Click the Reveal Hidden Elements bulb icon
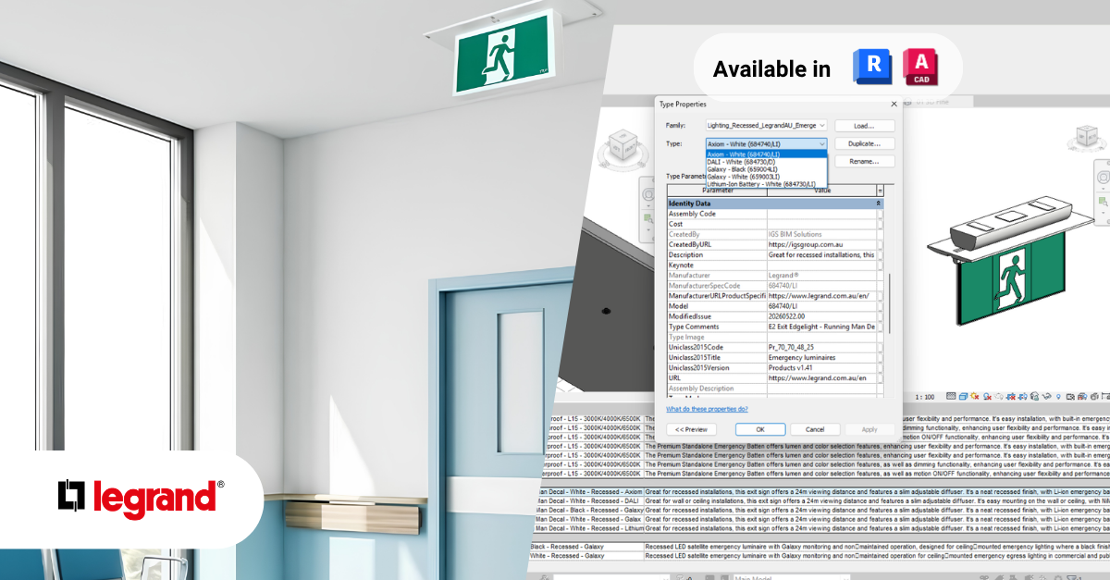This screenshot has width=1110, height=580. click(1058, 397)
